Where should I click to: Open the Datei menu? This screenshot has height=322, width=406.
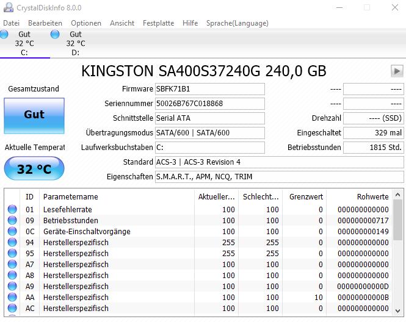(12, 23)
